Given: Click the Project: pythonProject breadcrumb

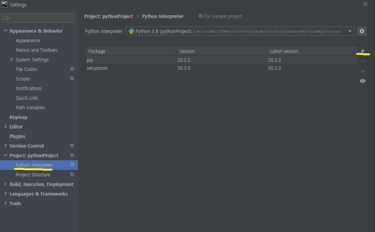Looking at the screenshot, I should [x=108, y=16].
